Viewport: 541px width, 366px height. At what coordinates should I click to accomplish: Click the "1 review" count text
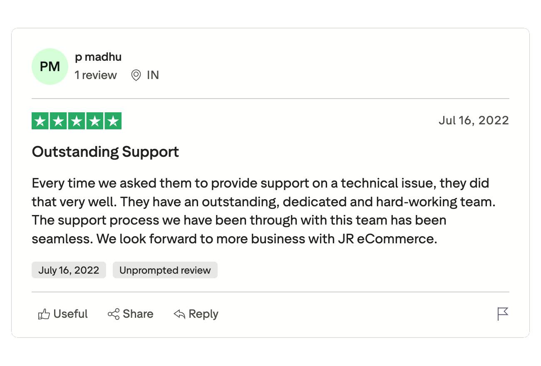click(x=96, y=75)
